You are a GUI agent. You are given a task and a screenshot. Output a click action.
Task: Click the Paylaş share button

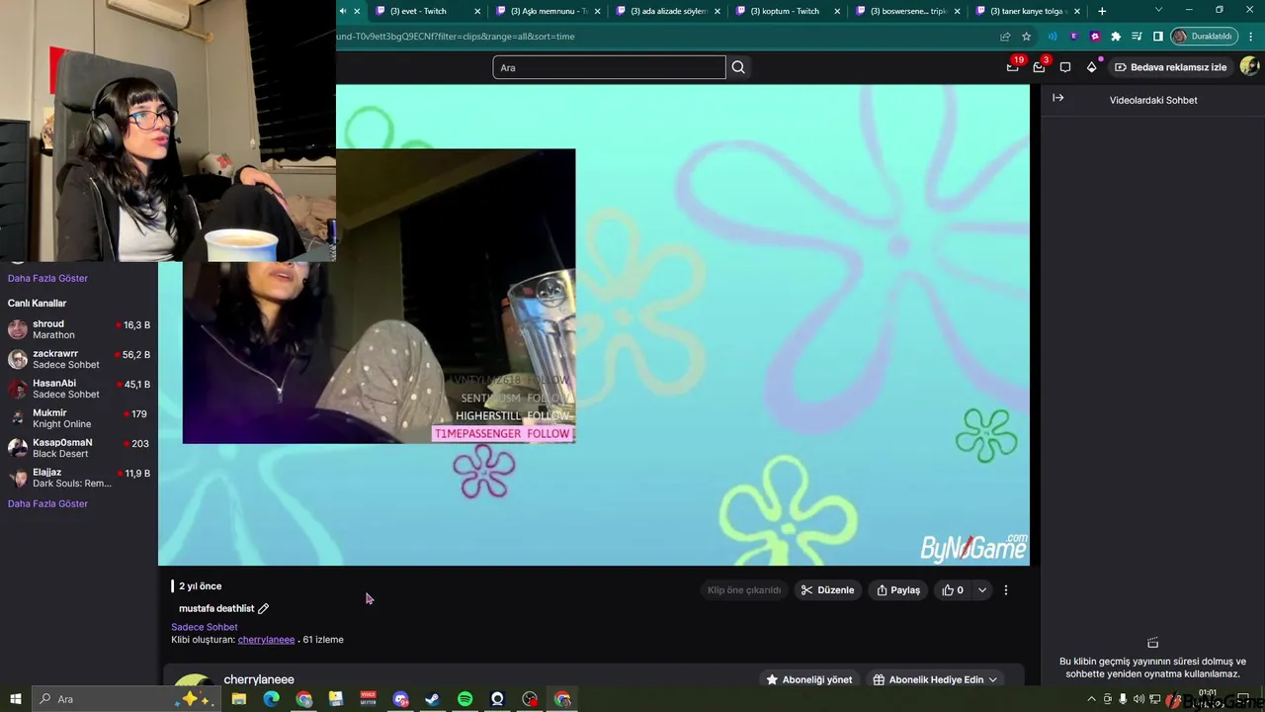[898, 590]
